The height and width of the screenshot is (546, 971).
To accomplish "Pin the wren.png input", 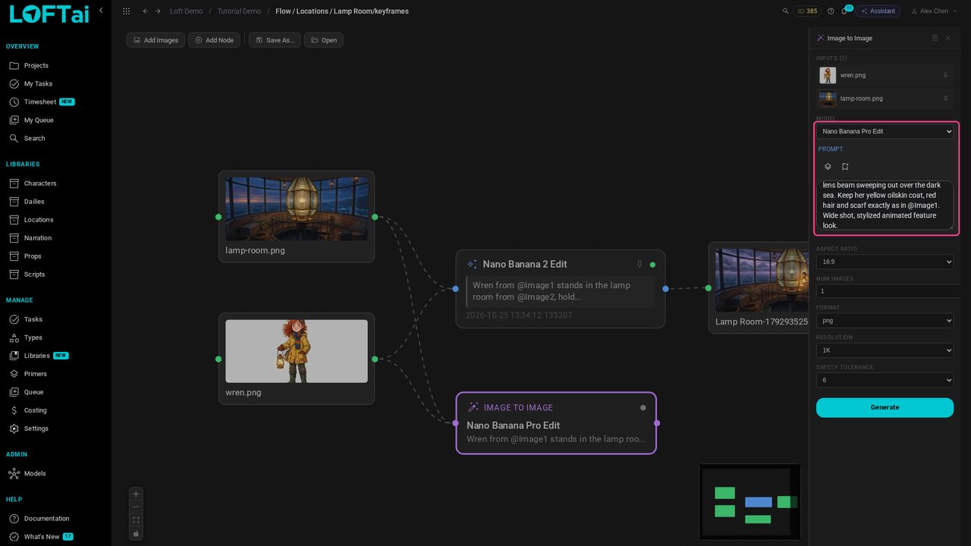I will 945,75.
